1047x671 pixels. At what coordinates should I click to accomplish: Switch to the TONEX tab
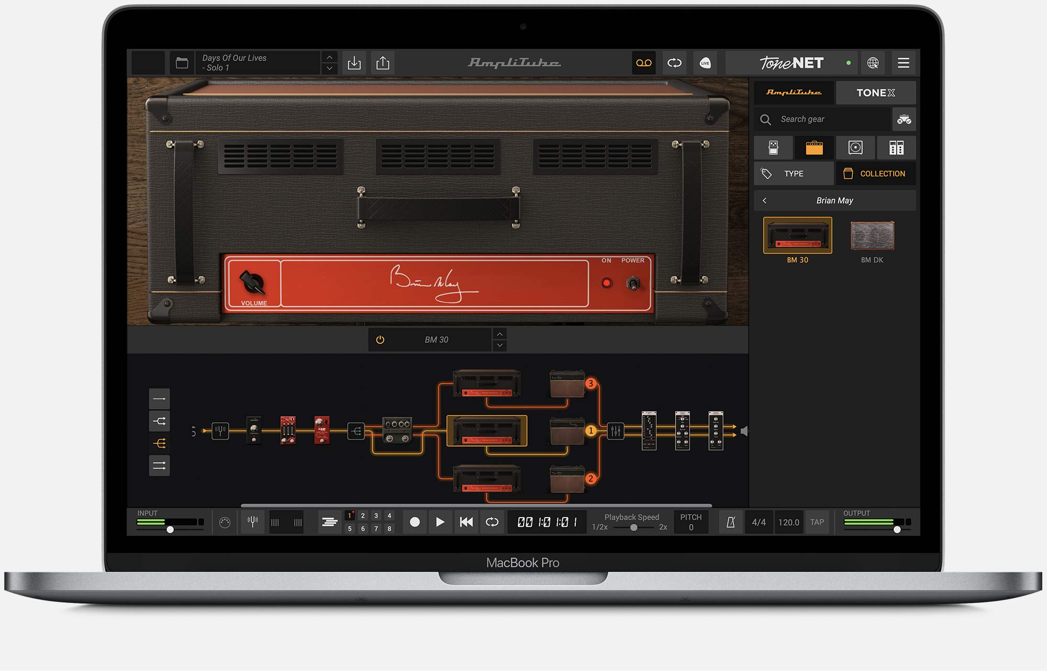875,93
